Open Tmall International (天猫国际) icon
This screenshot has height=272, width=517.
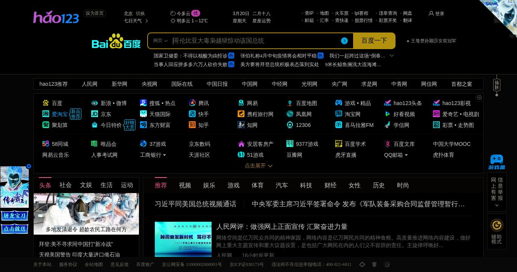[143, 114]
